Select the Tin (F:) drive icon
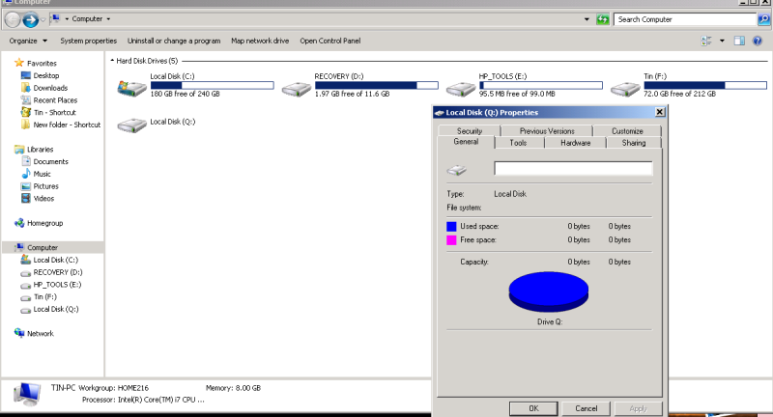This screenshot has width=773, height=417. point(624,89)
